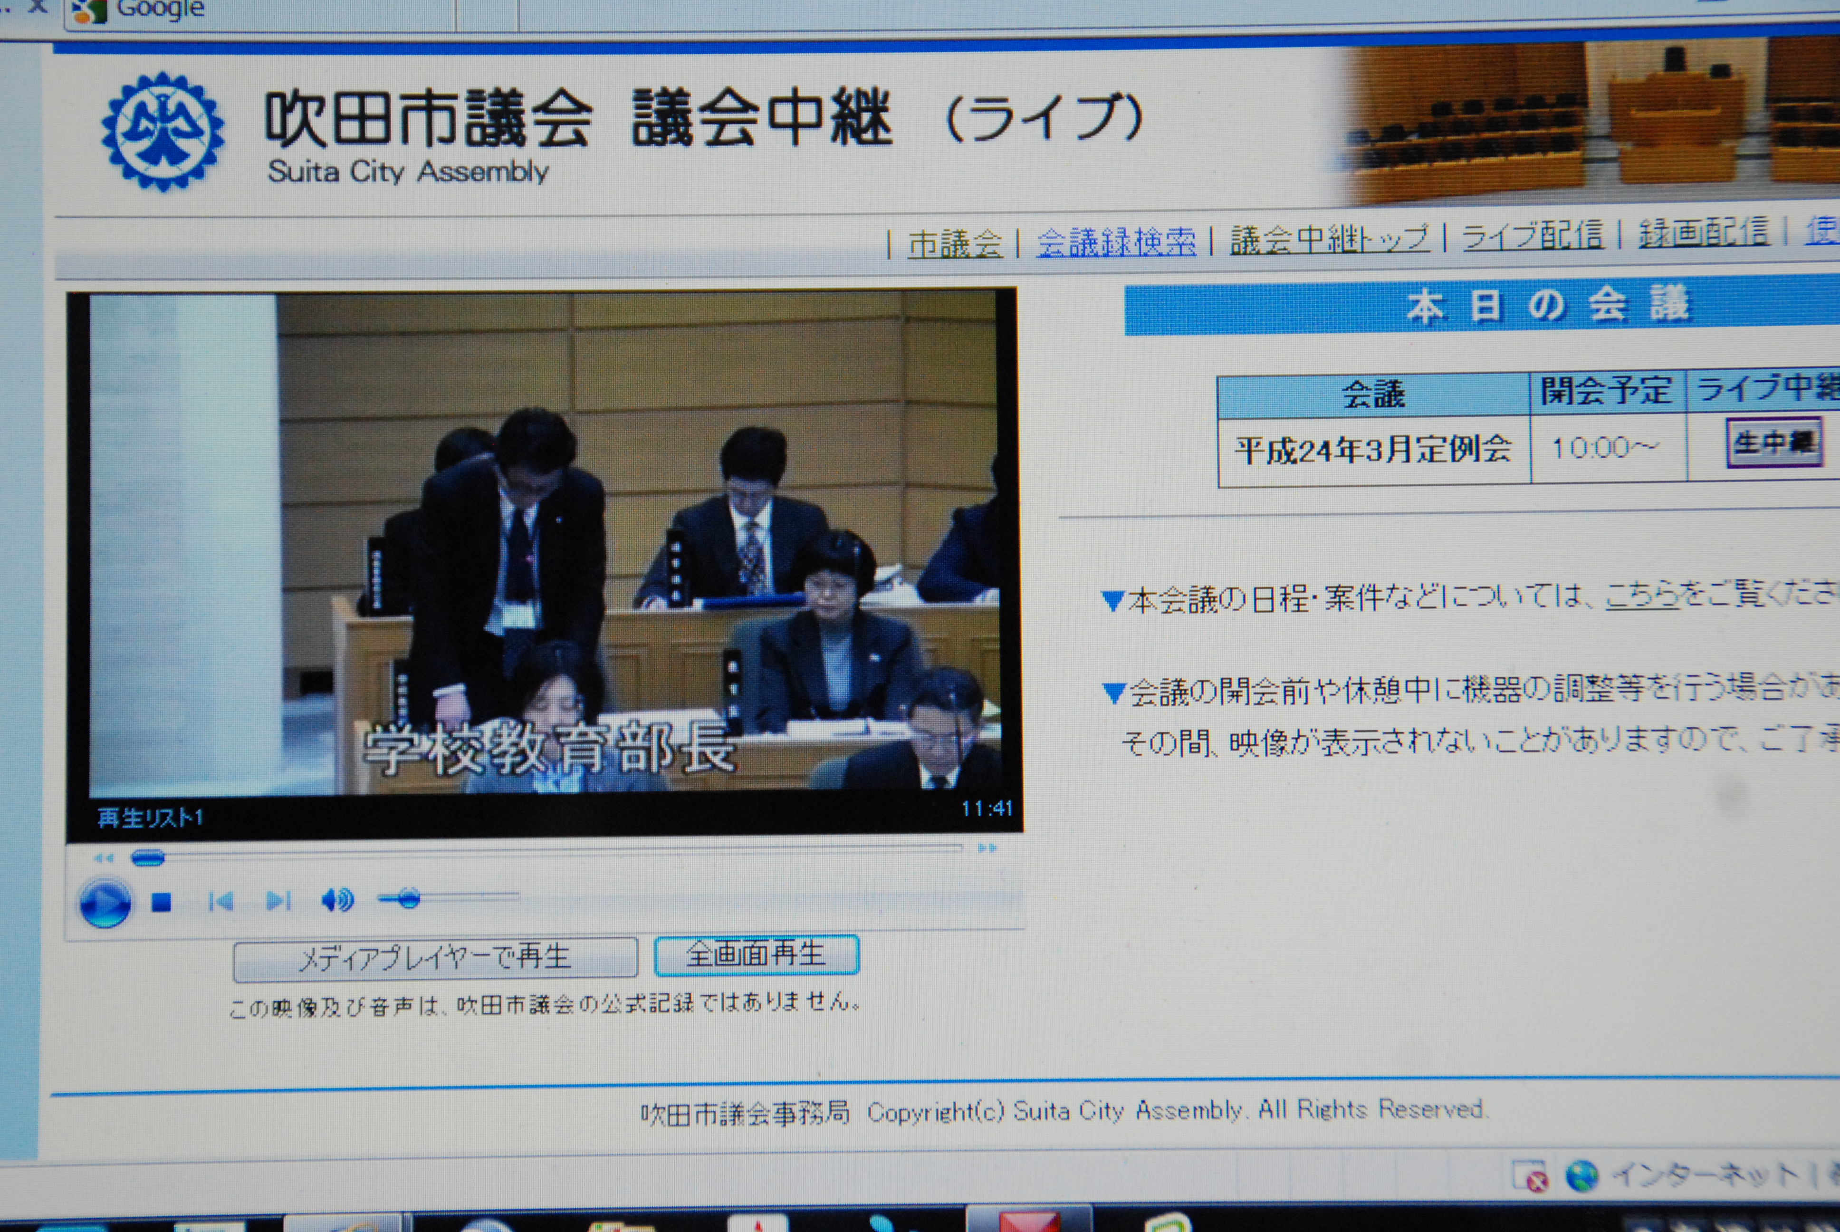Viewport: 1840px width, 1232px height.
Task: Mute the speaker volume icon
Action: [338, 900]
